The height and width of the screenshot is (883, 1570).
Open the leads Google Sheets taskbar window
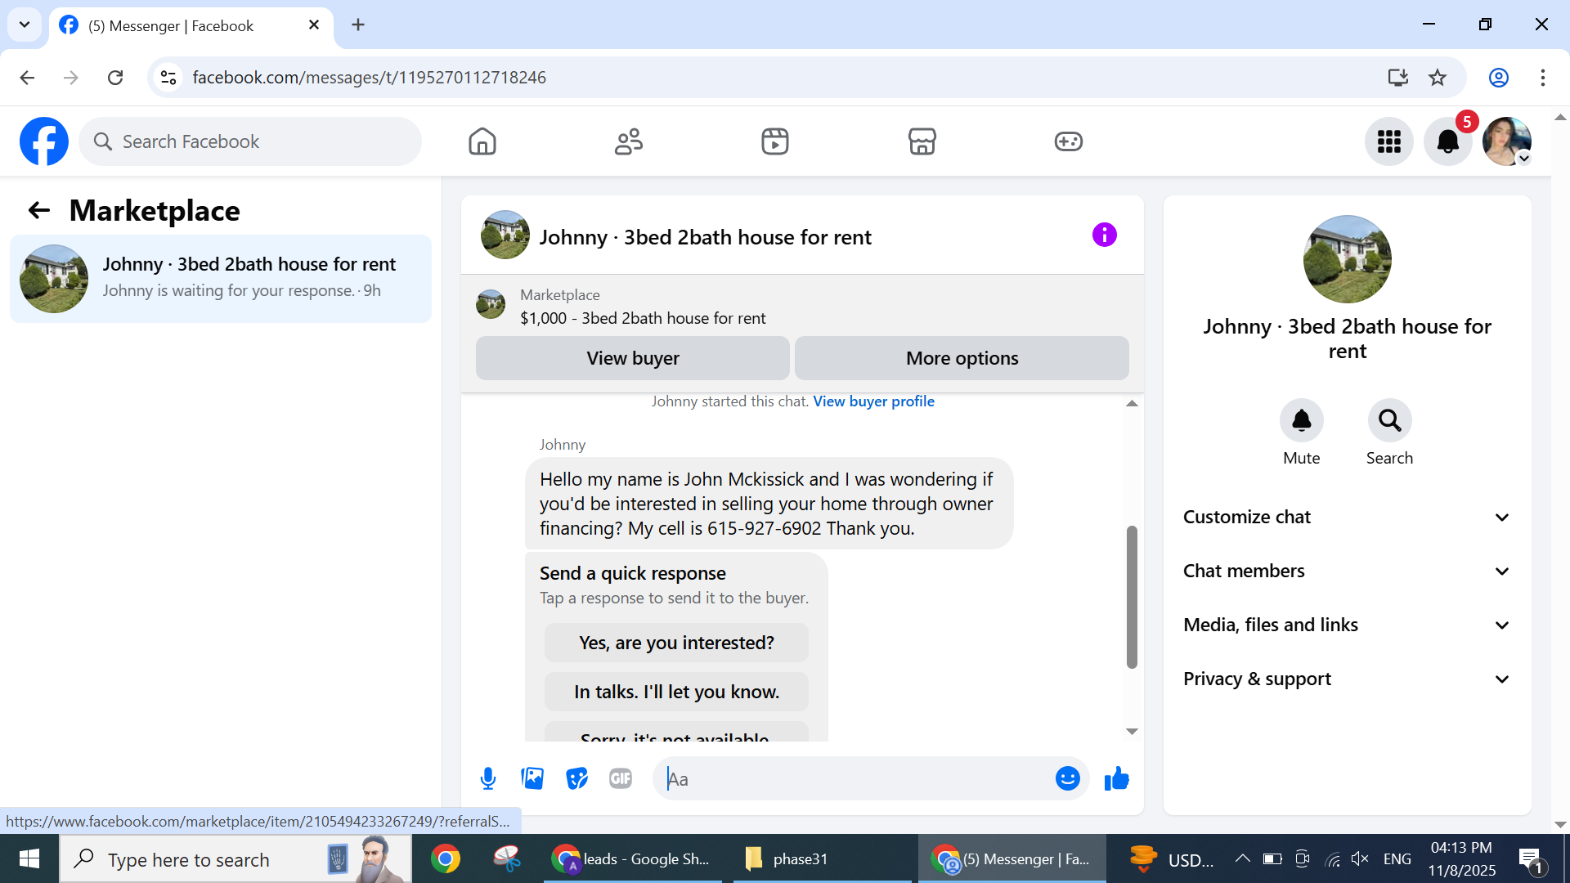click(x=633, y=859)
